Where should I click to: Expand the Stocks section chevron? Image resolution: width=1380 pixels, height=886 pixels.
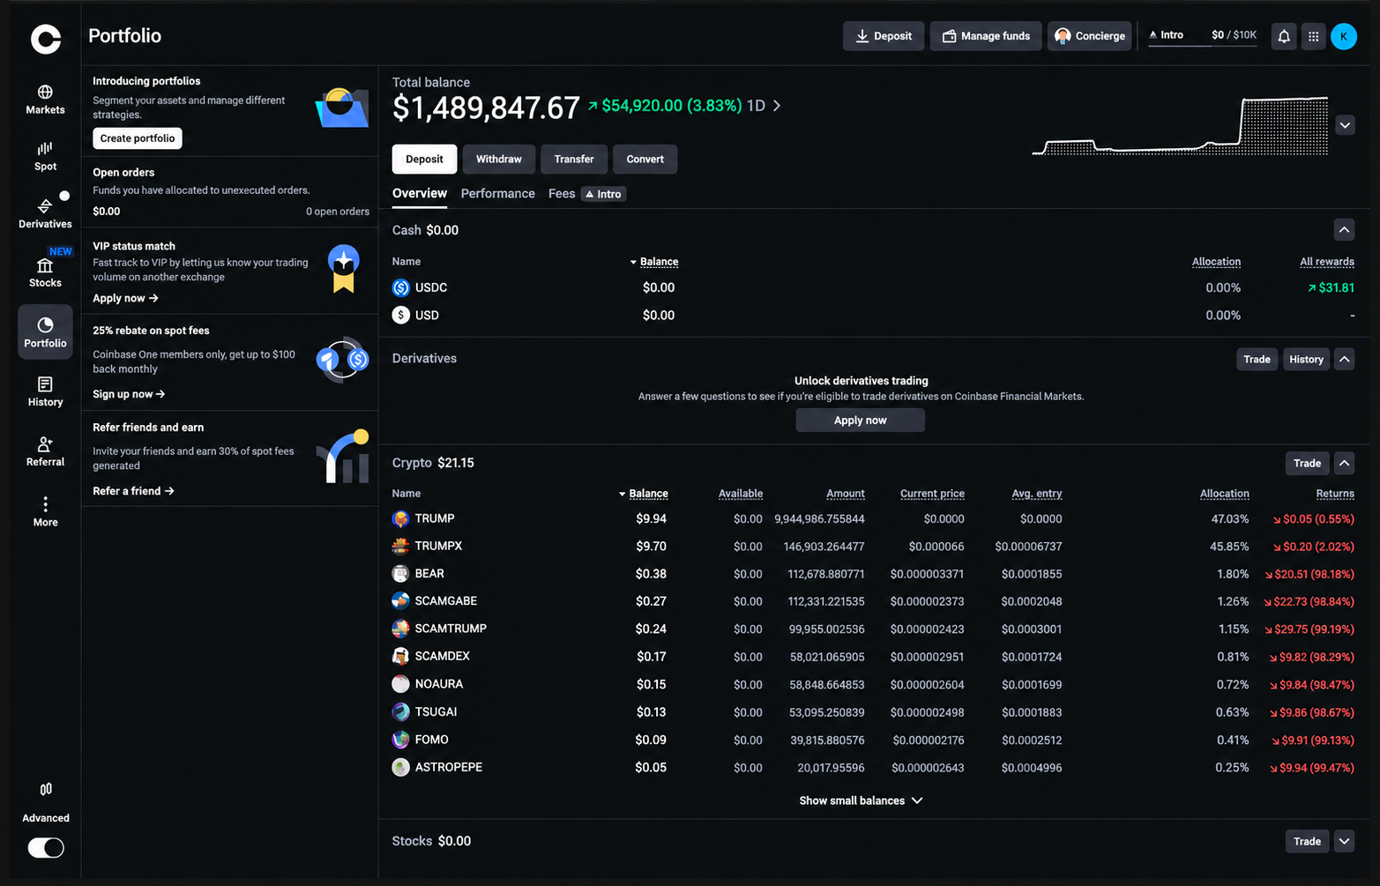click(1344, 841)
